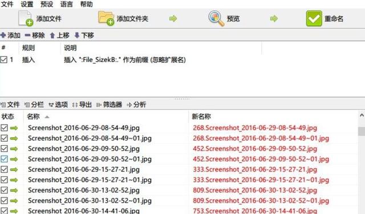Click the file list scrollbar thumb

pyautogui.click(x=362, y=131)
